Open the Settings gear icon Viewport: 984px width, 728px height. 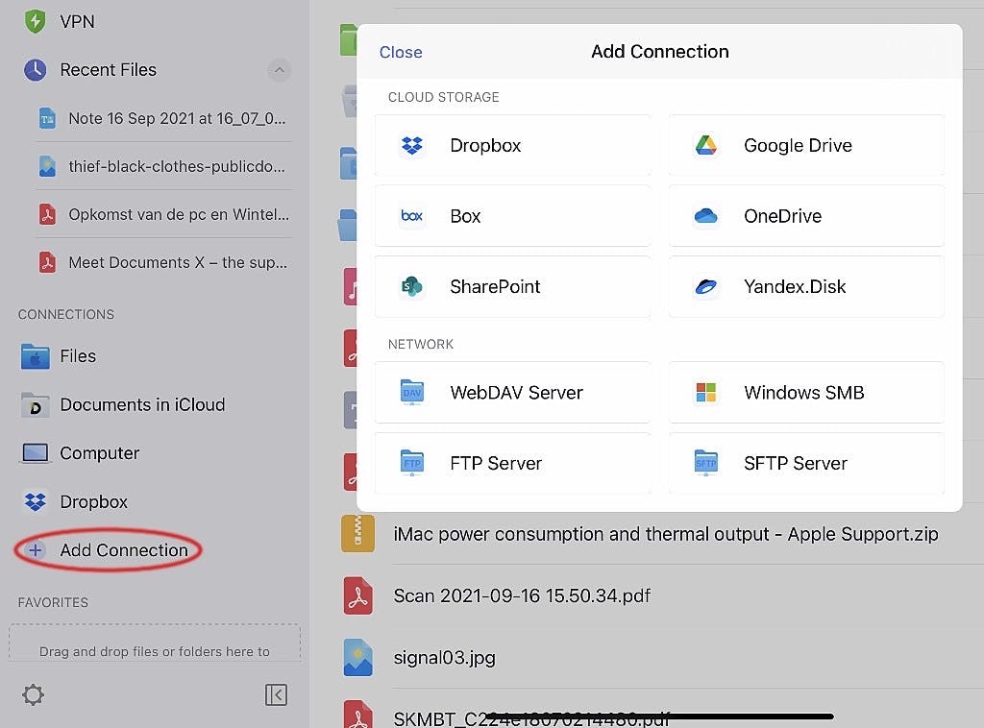click(33, 694)
